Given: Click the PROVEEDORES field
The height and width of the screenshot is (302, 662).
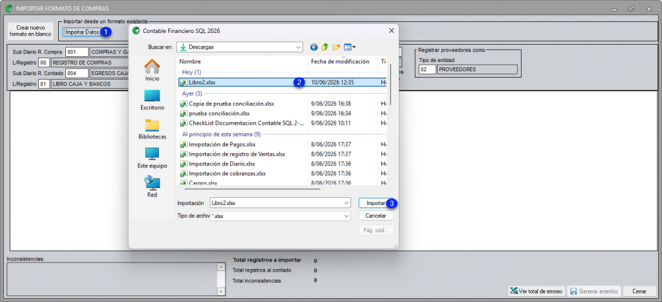Looking at the screenshot, I should 477,69.
